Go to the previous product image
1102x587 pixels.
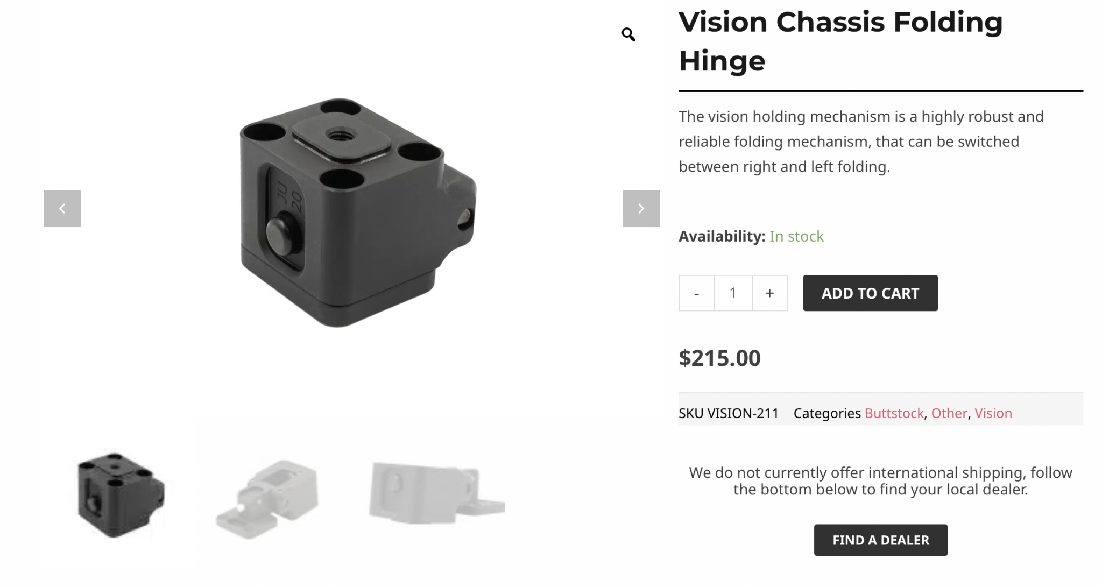click(x=62, y=208)
